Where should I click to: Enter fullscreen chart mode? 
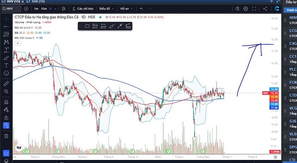(x=254, y=9)
